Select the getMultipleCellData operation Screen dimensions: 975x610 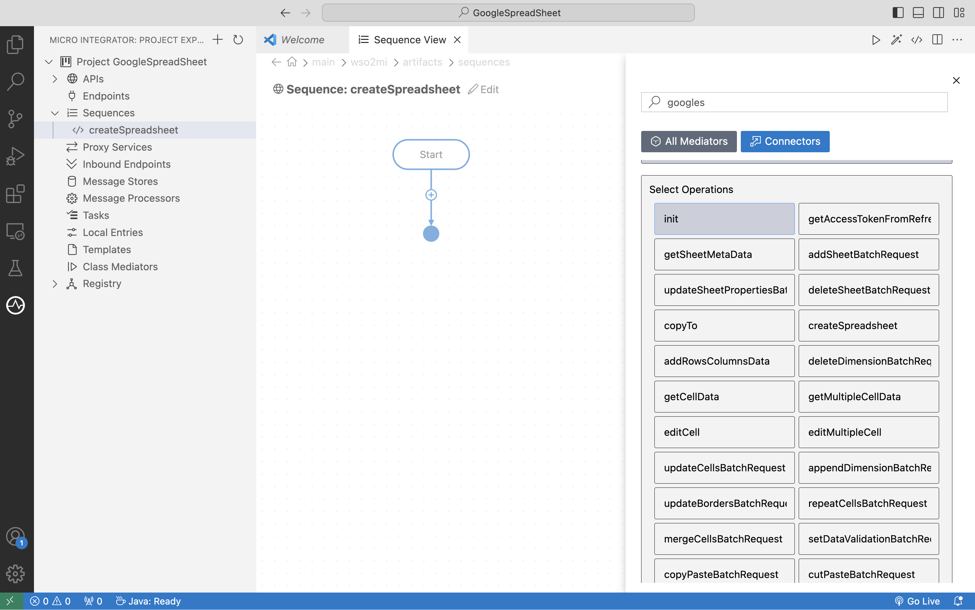coord(869,397)
